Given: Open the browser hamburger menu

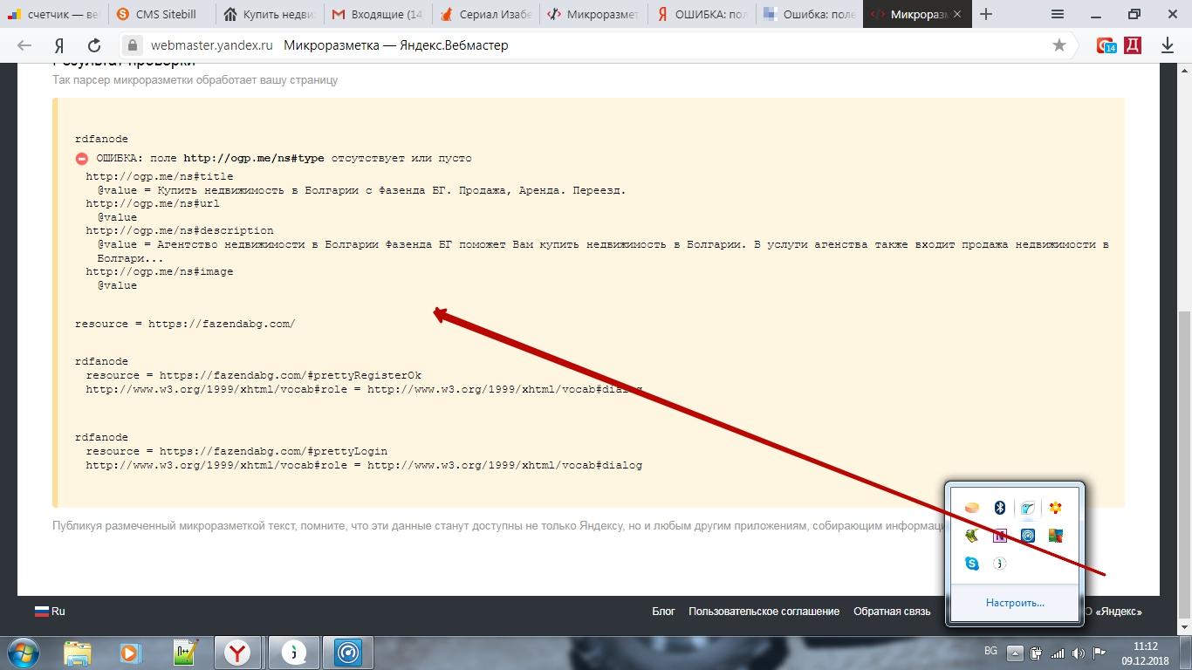Looking at the screenshot, I should click(x=1058, y=14).
